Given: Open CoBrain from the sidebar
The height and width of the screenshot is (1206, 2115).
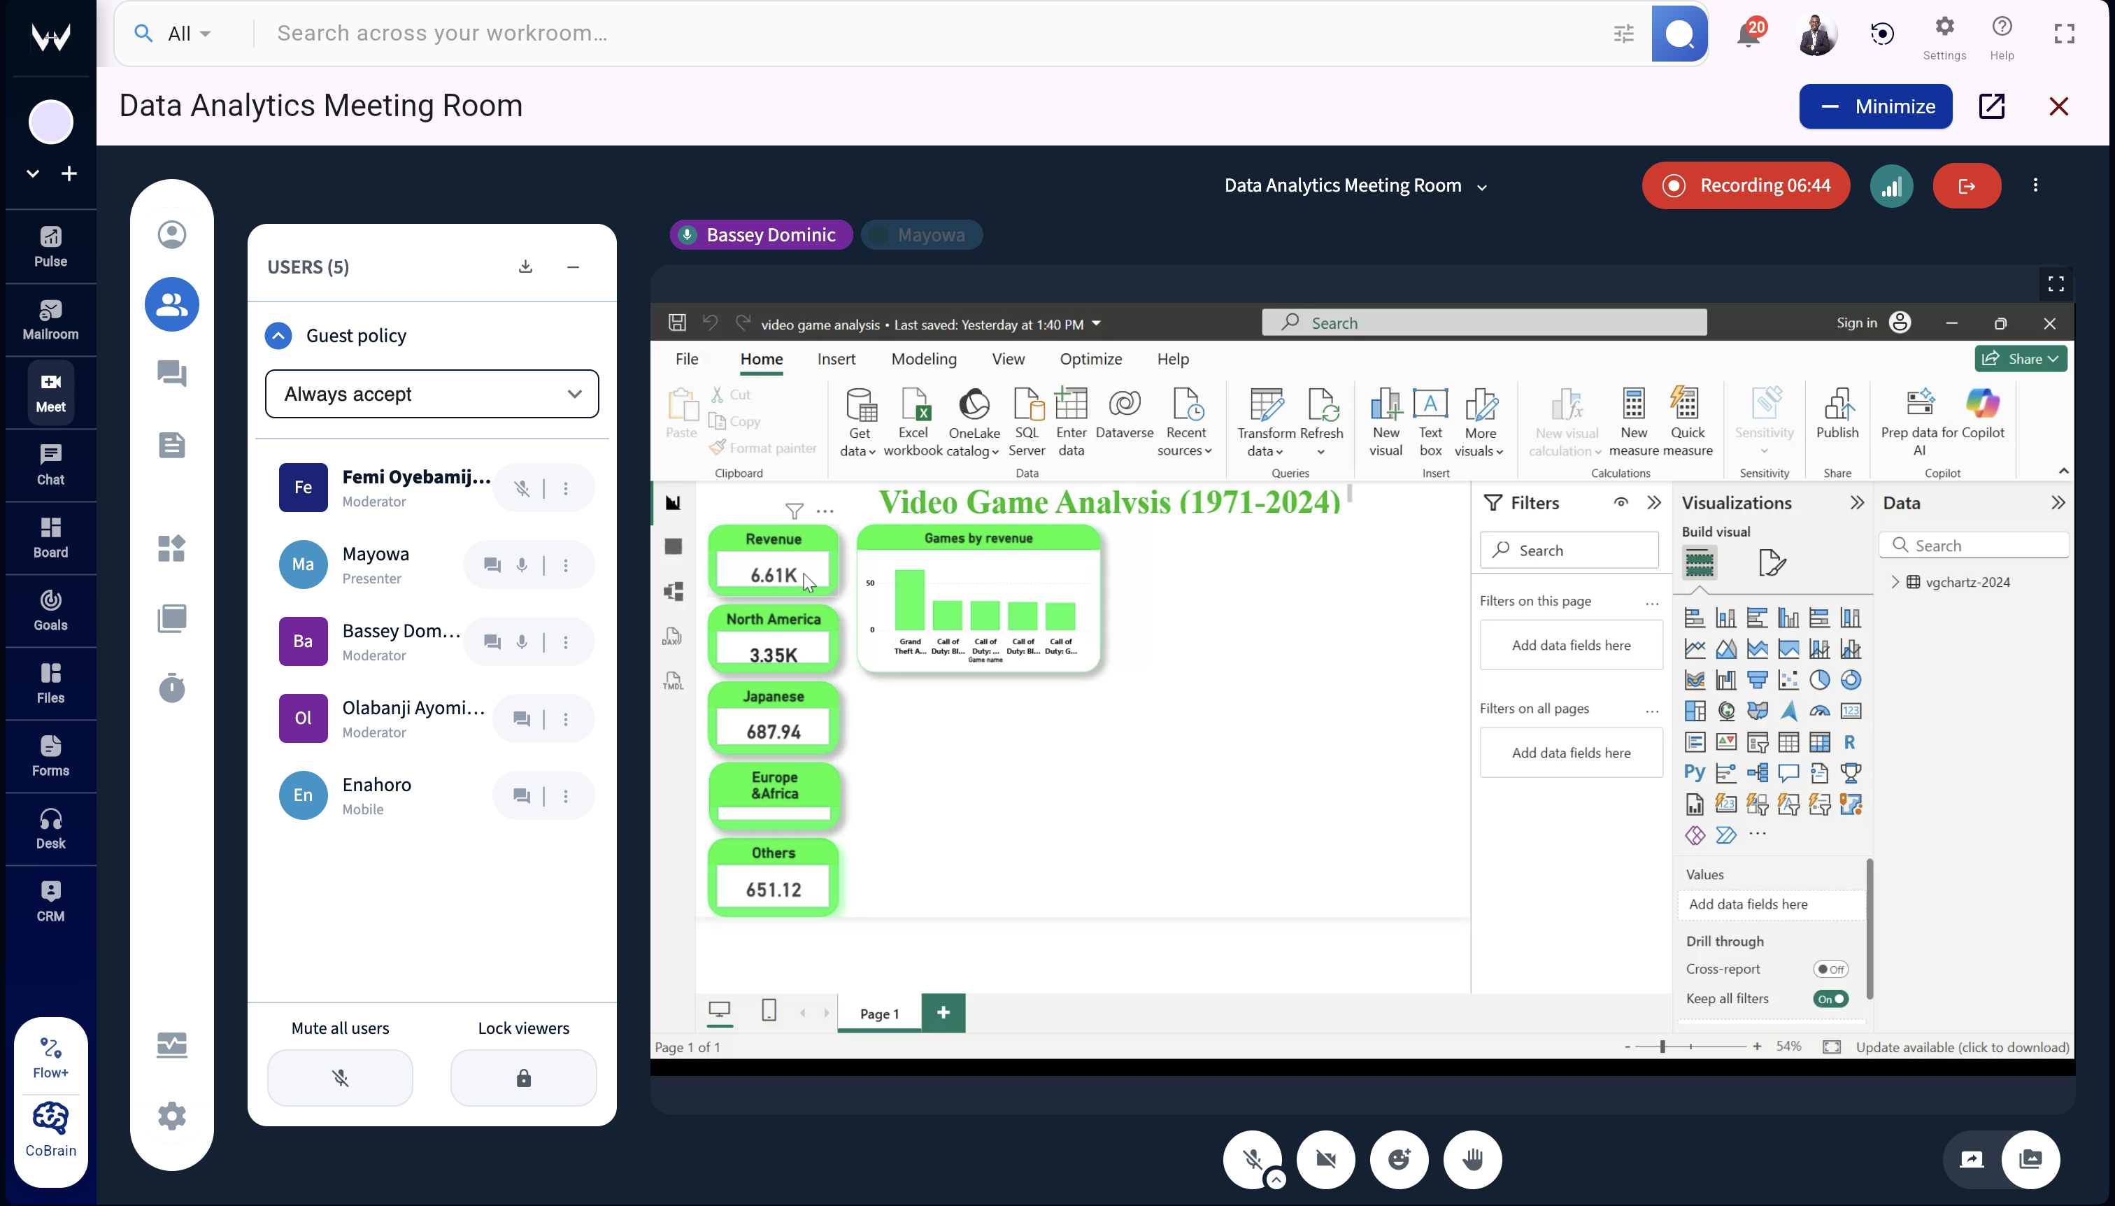Looking at the screenshot, I should [x=50, y=1129].
